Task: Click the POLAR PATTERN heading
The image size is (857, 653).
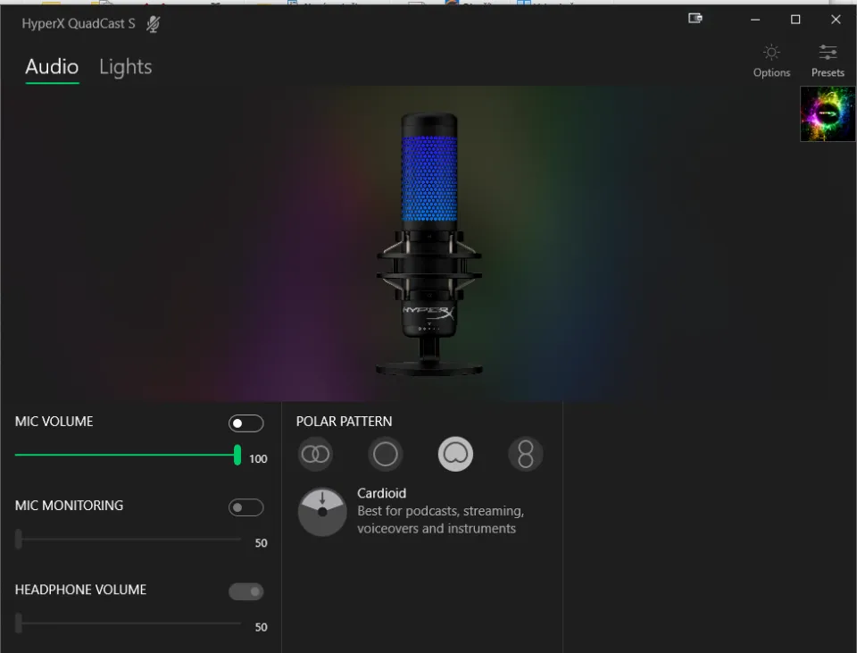Action: 344,422
